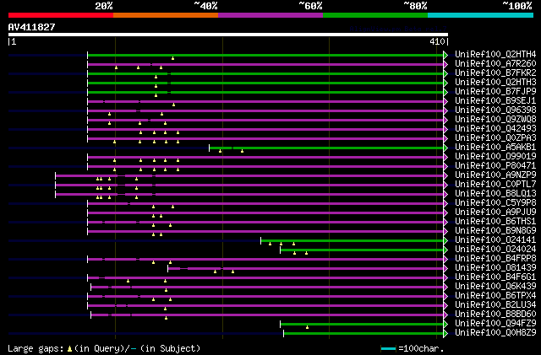Click the green arrowhead on the O24141 row

click(445, 240)
